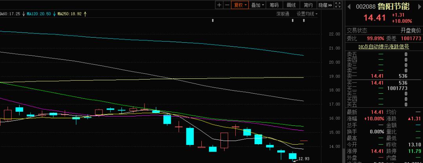Go to next stock arrow
The image size is (423, 163).
[419, 7]
